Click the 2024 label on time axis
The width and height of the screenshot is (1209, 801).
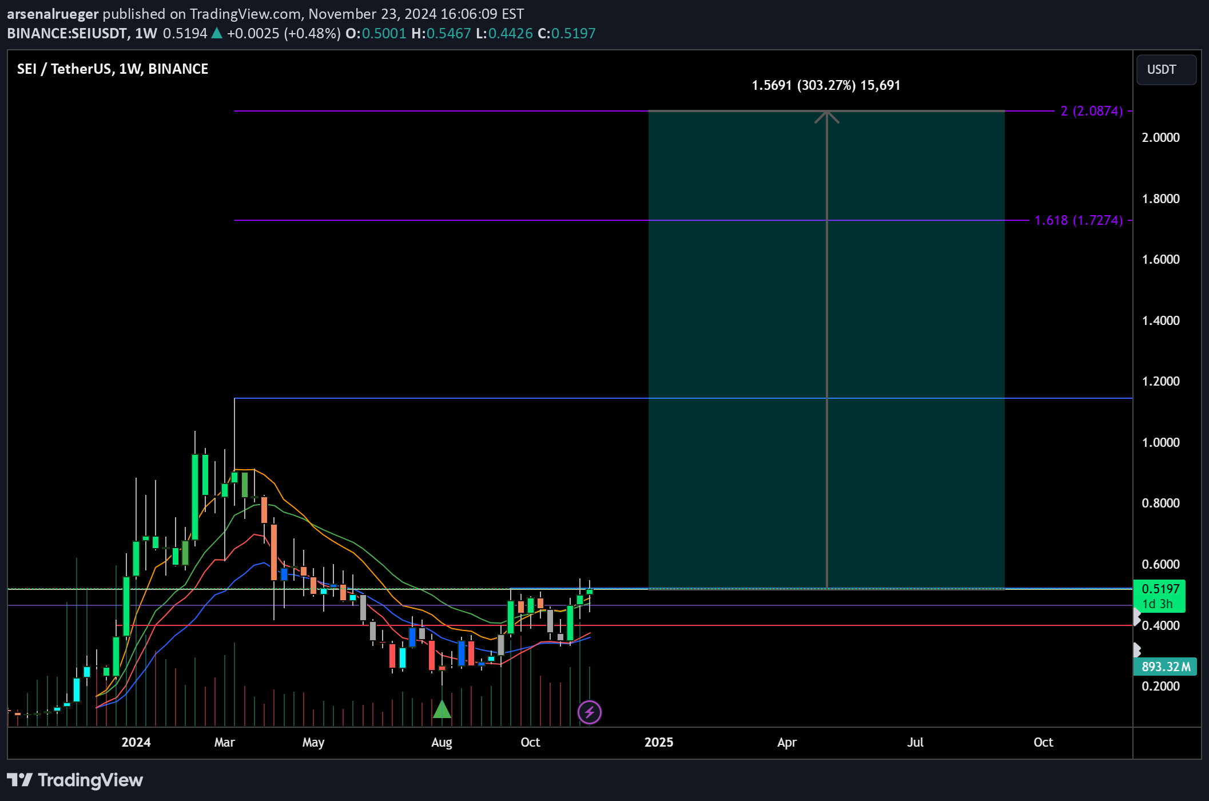pyautogui.click(x=136, y=742)
